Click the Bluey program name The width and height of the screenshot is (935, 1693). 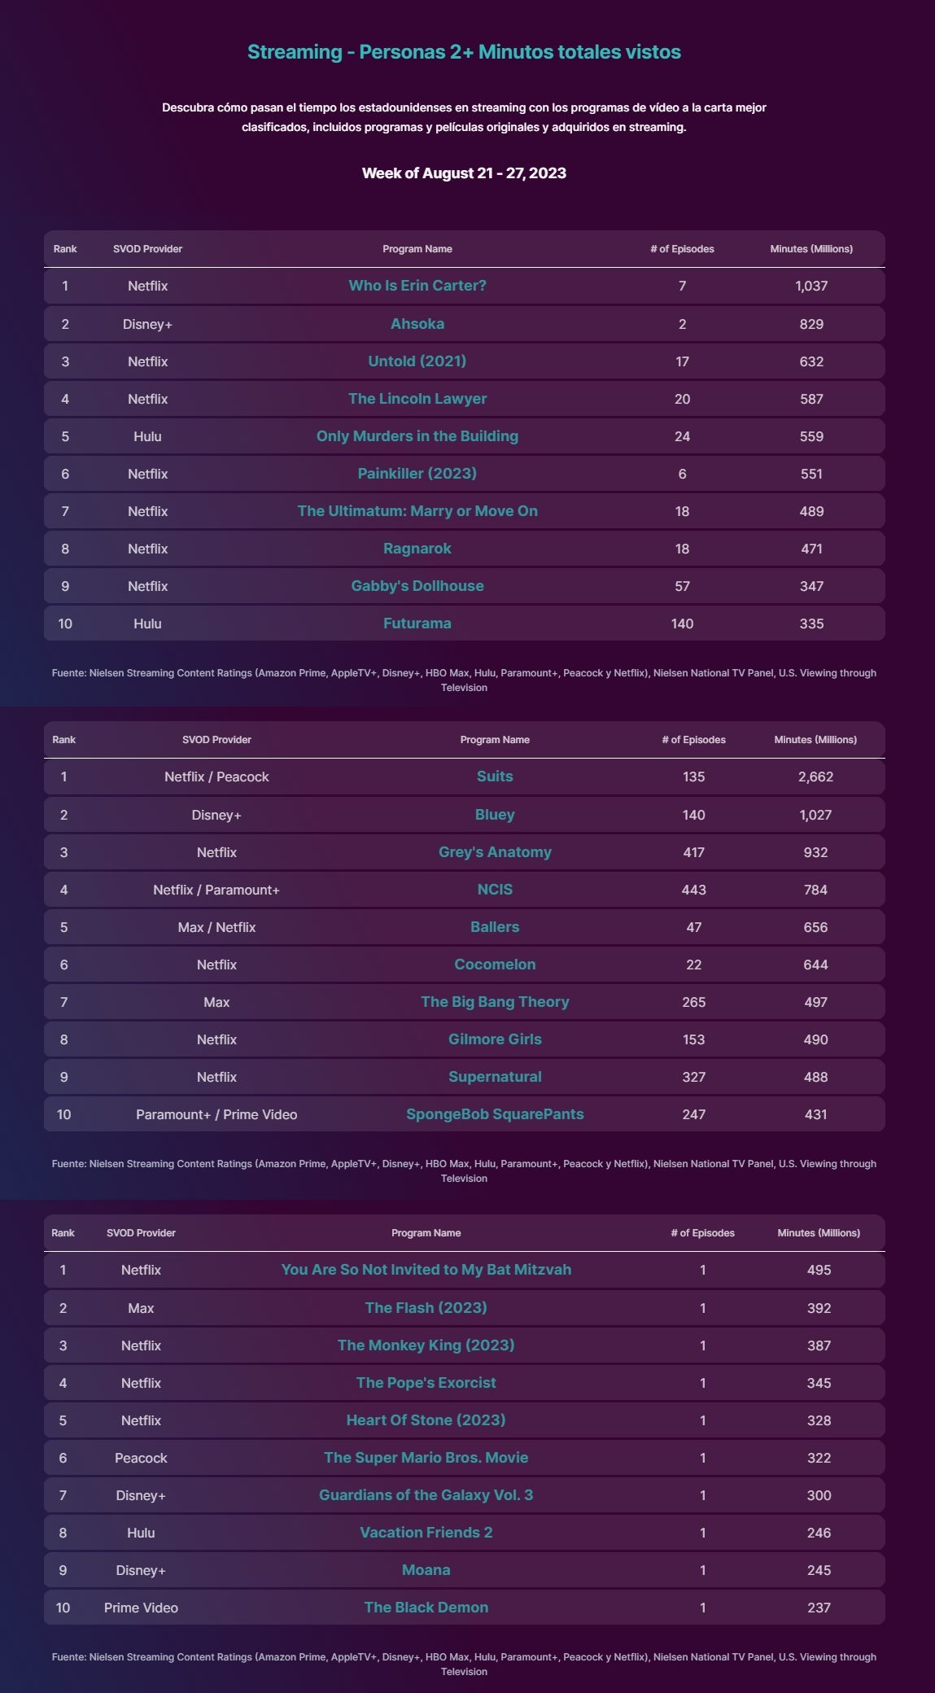click(x=495, y=815)
